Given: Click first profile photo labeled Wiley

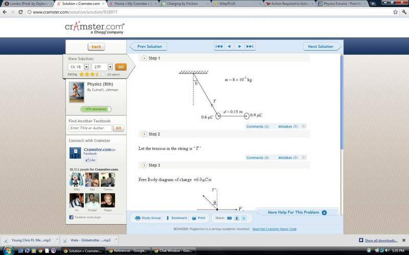Looking at the screenshot, I should pos(76,180).
